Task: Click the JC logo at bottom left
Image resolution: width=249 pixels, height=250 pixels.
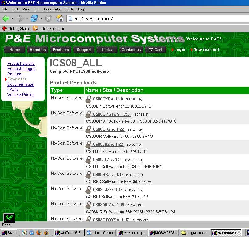Action: point(9,218)
